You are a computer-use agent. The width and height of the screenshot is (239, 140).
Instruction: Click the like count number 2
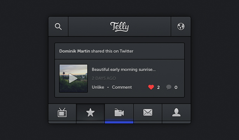[x=159, y=87]
